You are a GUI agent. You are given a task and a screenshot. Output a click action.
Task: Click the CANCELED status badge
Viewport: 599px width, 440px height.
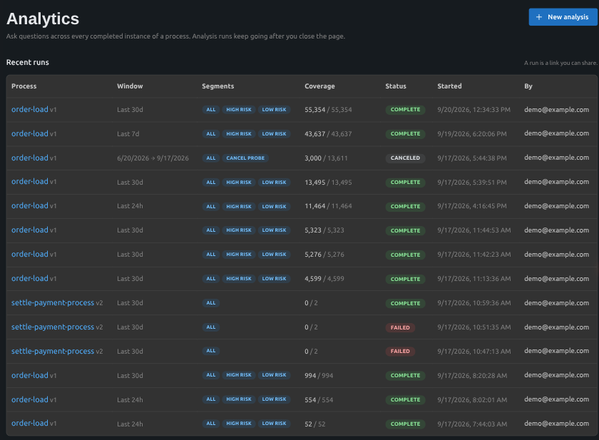[x=405, y=158]
